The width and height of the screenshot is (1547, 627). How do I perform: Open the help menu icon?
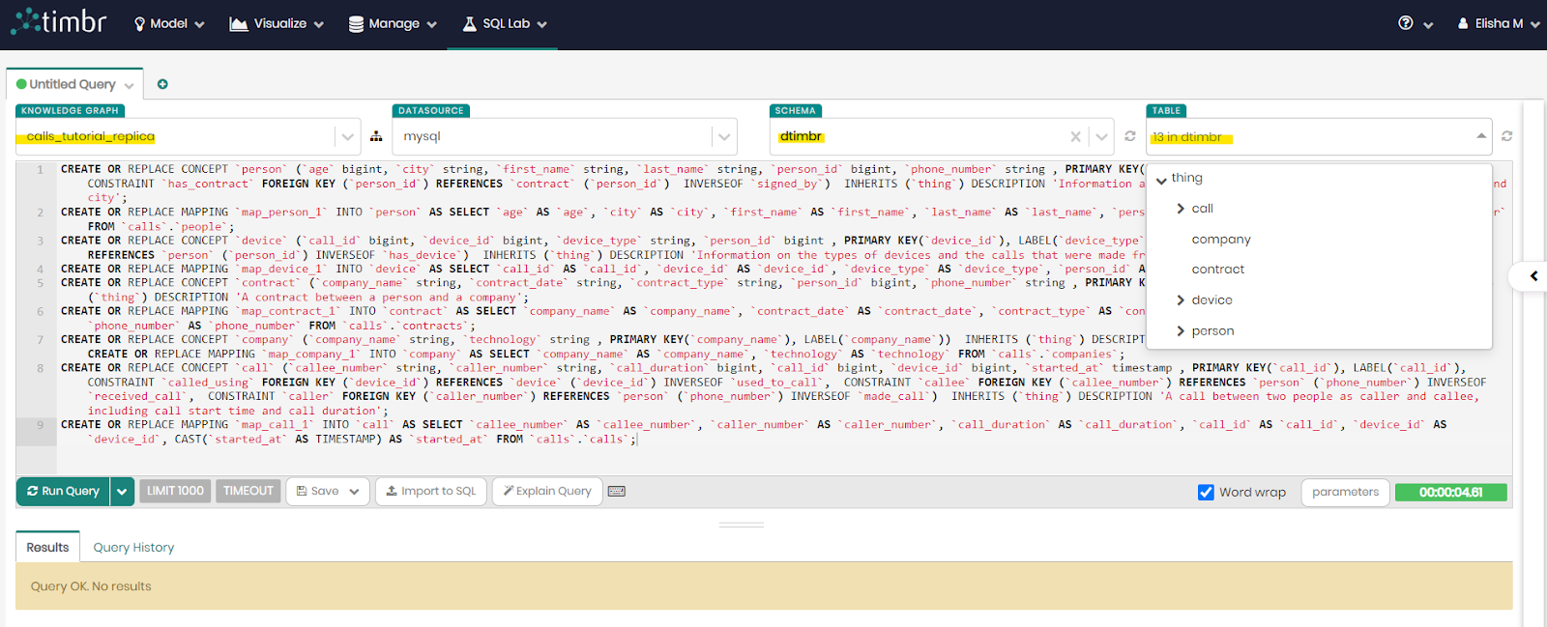click(1406, 23)
